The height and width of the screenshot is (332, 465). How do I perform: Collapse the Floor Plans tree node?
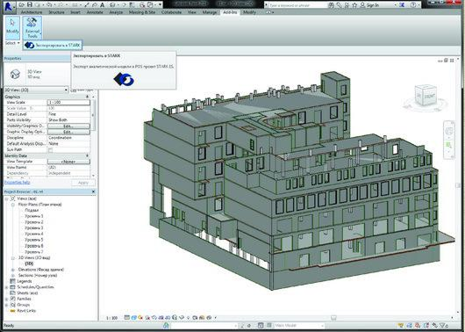click(x=13, y=205)
